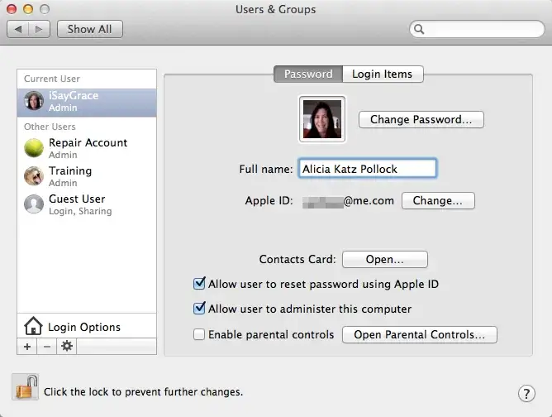Select the Repair Account user
The image size is (552, 417).
click(x=87, y=148)
